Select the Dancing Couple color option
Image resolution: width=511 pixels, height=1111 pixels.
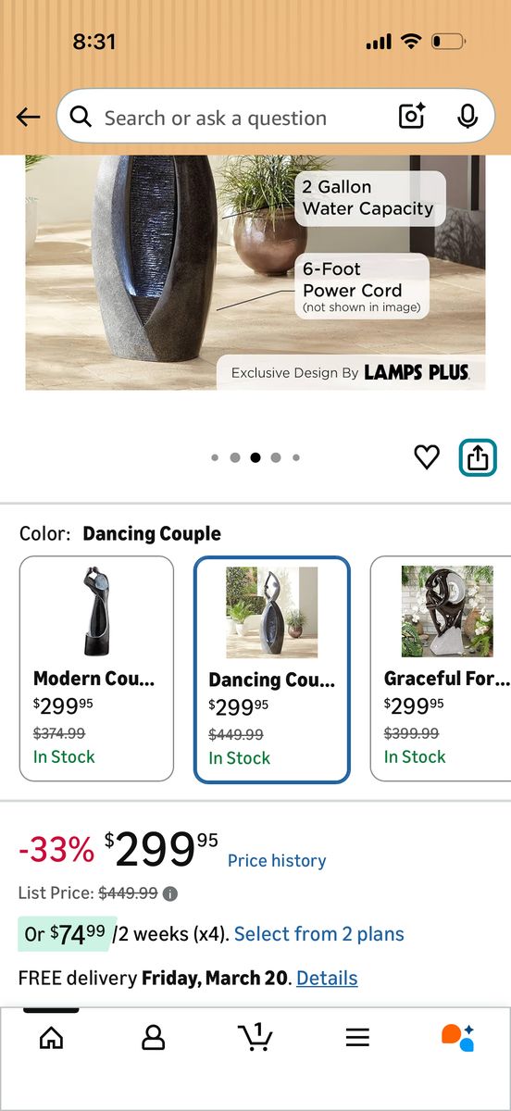pyautogui.click(x=271, y=669)
